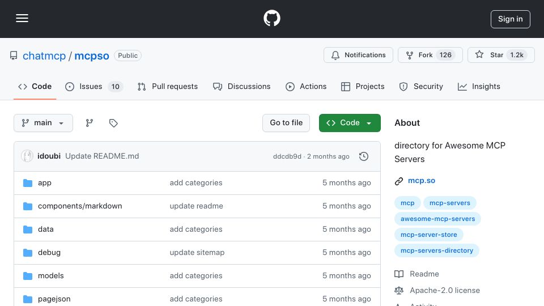Image resolution: width=544 pixels, height=306 pixels.
Task: Click the Go to file button
Action: (x=286, y=123)
